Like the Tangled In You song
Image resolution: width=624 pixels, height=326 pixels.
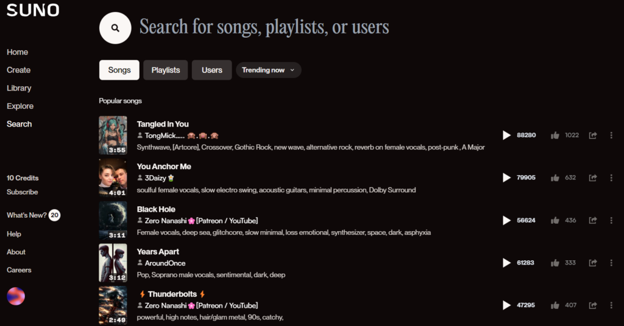[x=555, y=135]
